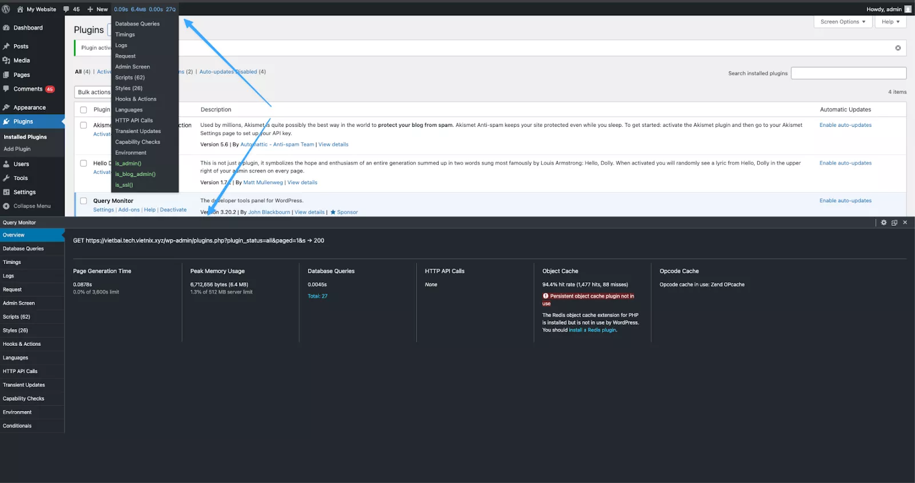Click the Query Monitor settings gear icon

(x=884, y=222)
